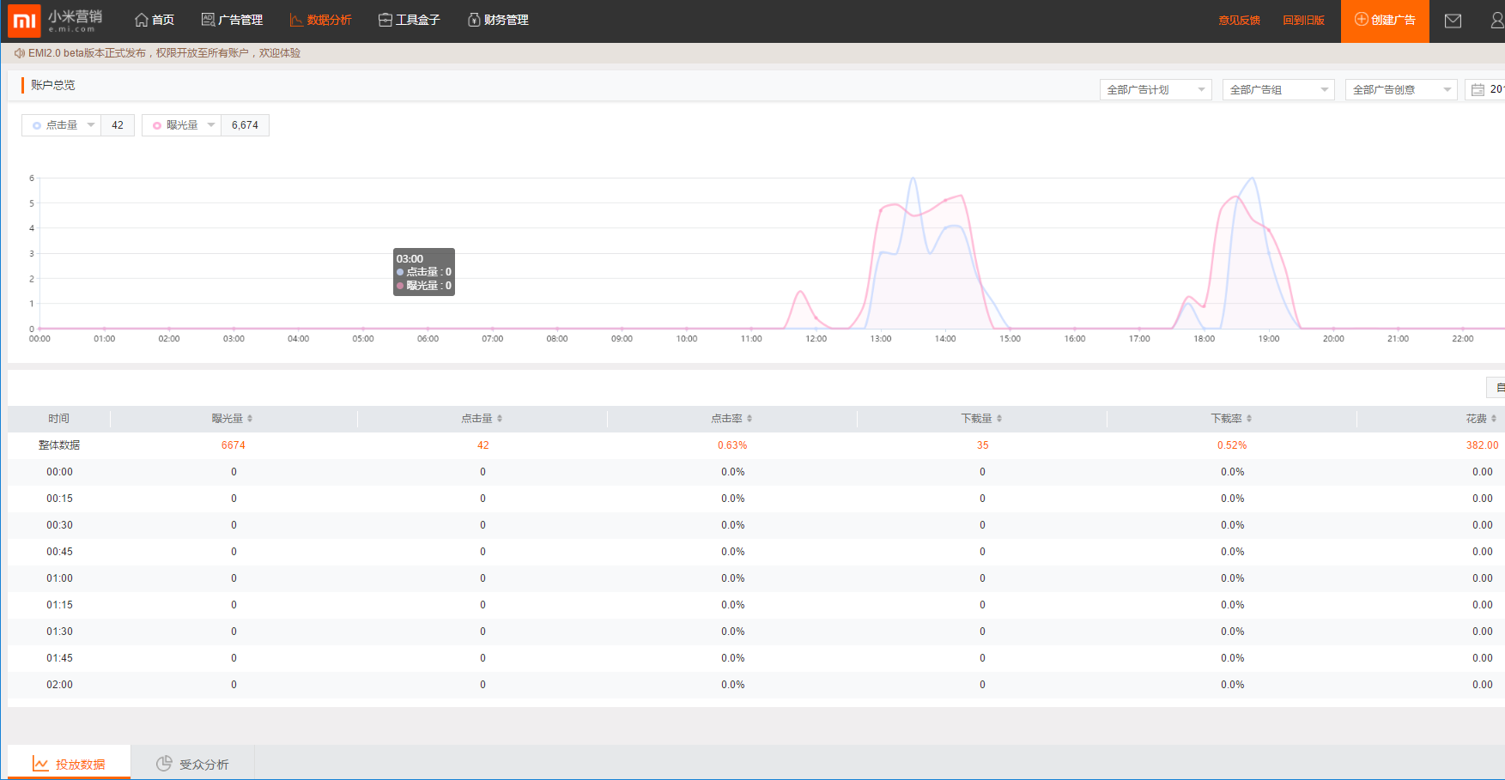This screenshot has width=1505, height=780.
Task: Click the Xiaomi MI logo icon
Action: 24,21
